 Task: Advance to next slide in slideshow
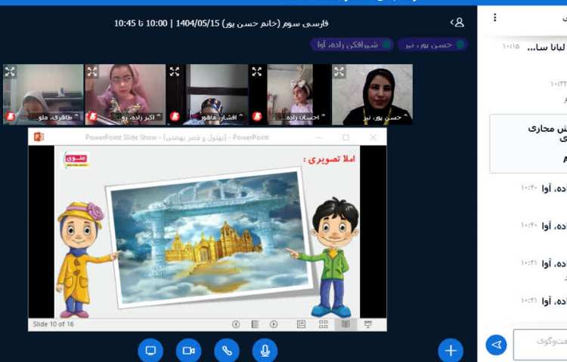tap(274, 324)
